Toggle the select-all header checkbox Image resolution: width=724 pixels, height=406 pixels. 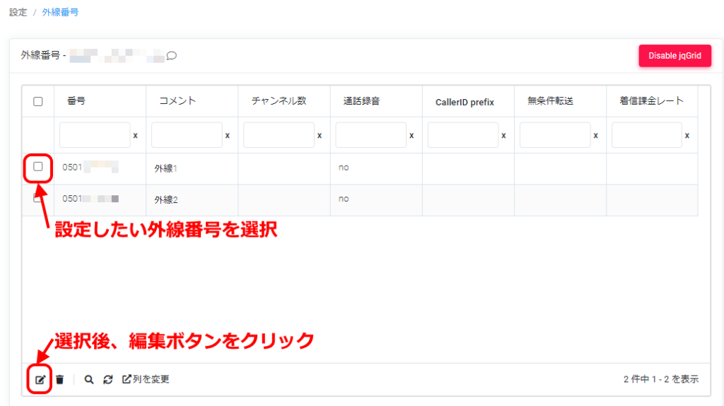38,101
